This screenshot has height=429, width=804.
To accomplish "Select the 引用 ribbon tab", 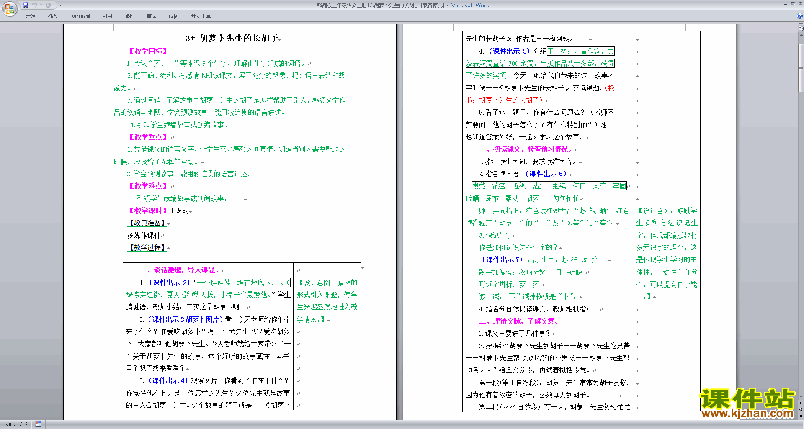I will click(x=107, y=16).
